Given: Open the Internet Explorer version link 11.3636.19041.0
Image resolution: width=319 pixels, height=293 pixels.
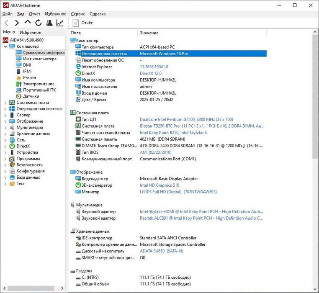Looking at the screenshot, I should click(154, 67).
